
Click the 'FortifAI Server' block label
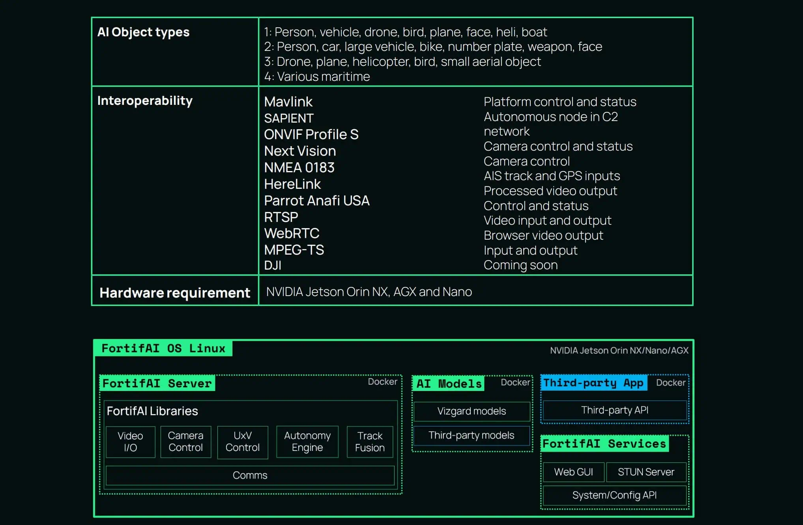(x=157, y=383)
